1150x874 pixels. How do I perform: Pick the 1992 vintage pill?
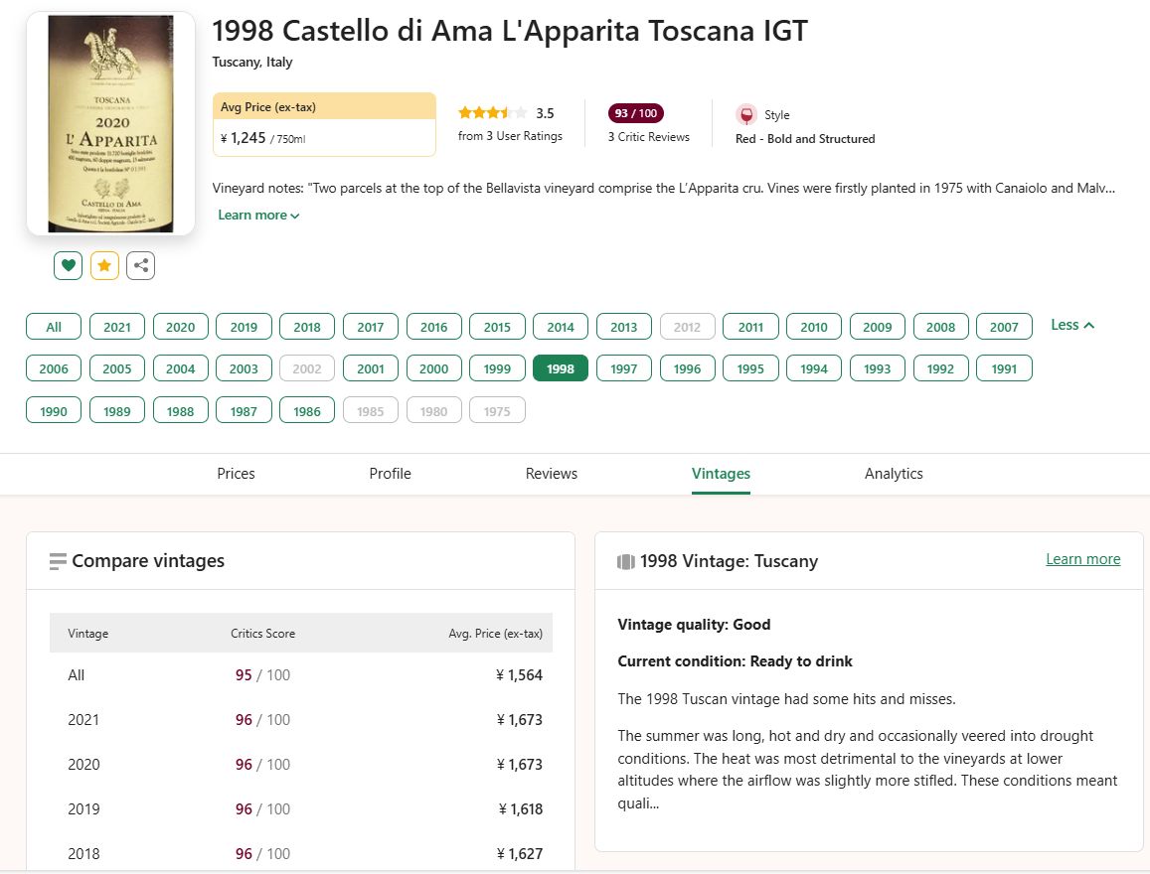pyautogui.click(x=940, y=368)
